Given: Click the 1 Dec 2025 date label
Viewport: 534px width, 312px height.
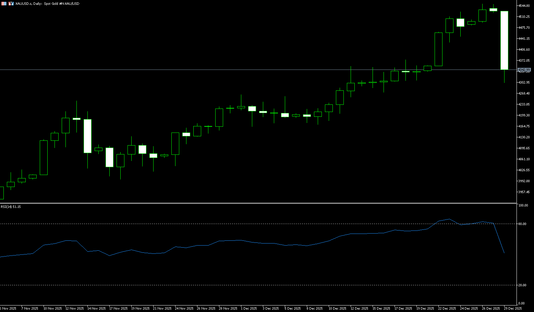Looking at the screenshot, I should (x=249, y=309).
